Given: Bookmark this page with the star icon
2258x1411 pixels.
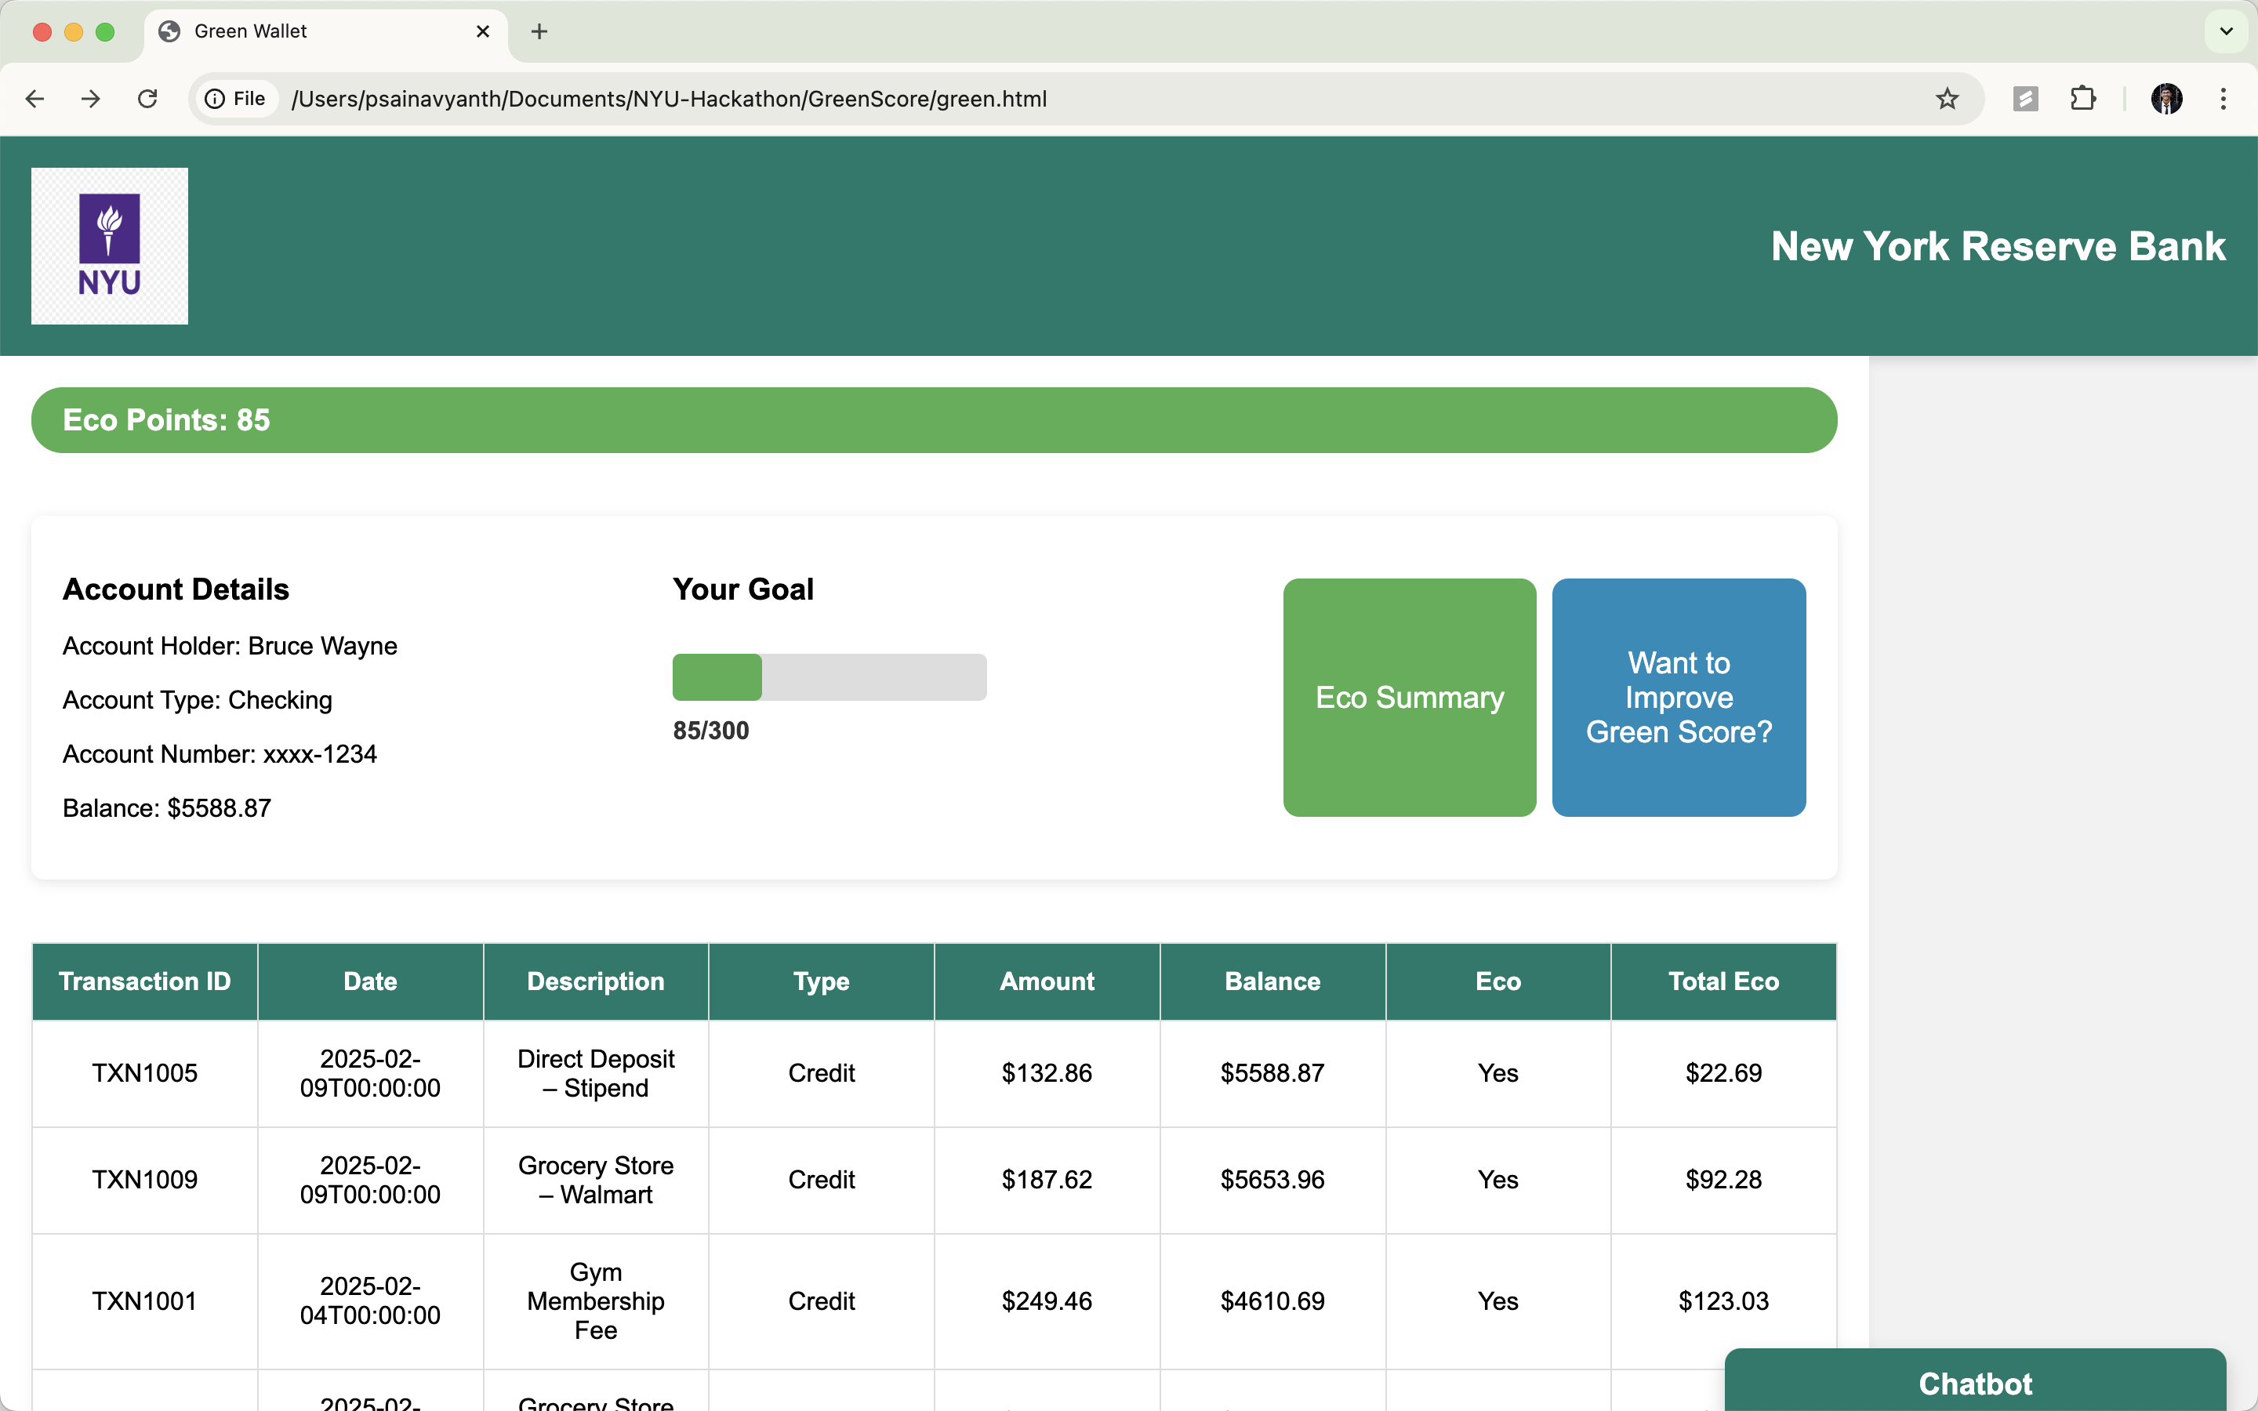Looking at the screenshot, I should point(1947,99).
